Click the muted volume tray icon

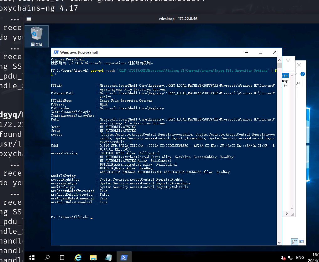(x=283, y=258)
